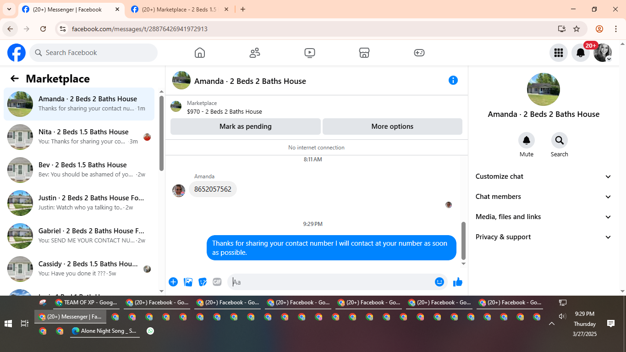Image resolution: width=626 pixels, height=352 pixels.
Task: Click the address bar URL
Action: [x=140, y=29]
